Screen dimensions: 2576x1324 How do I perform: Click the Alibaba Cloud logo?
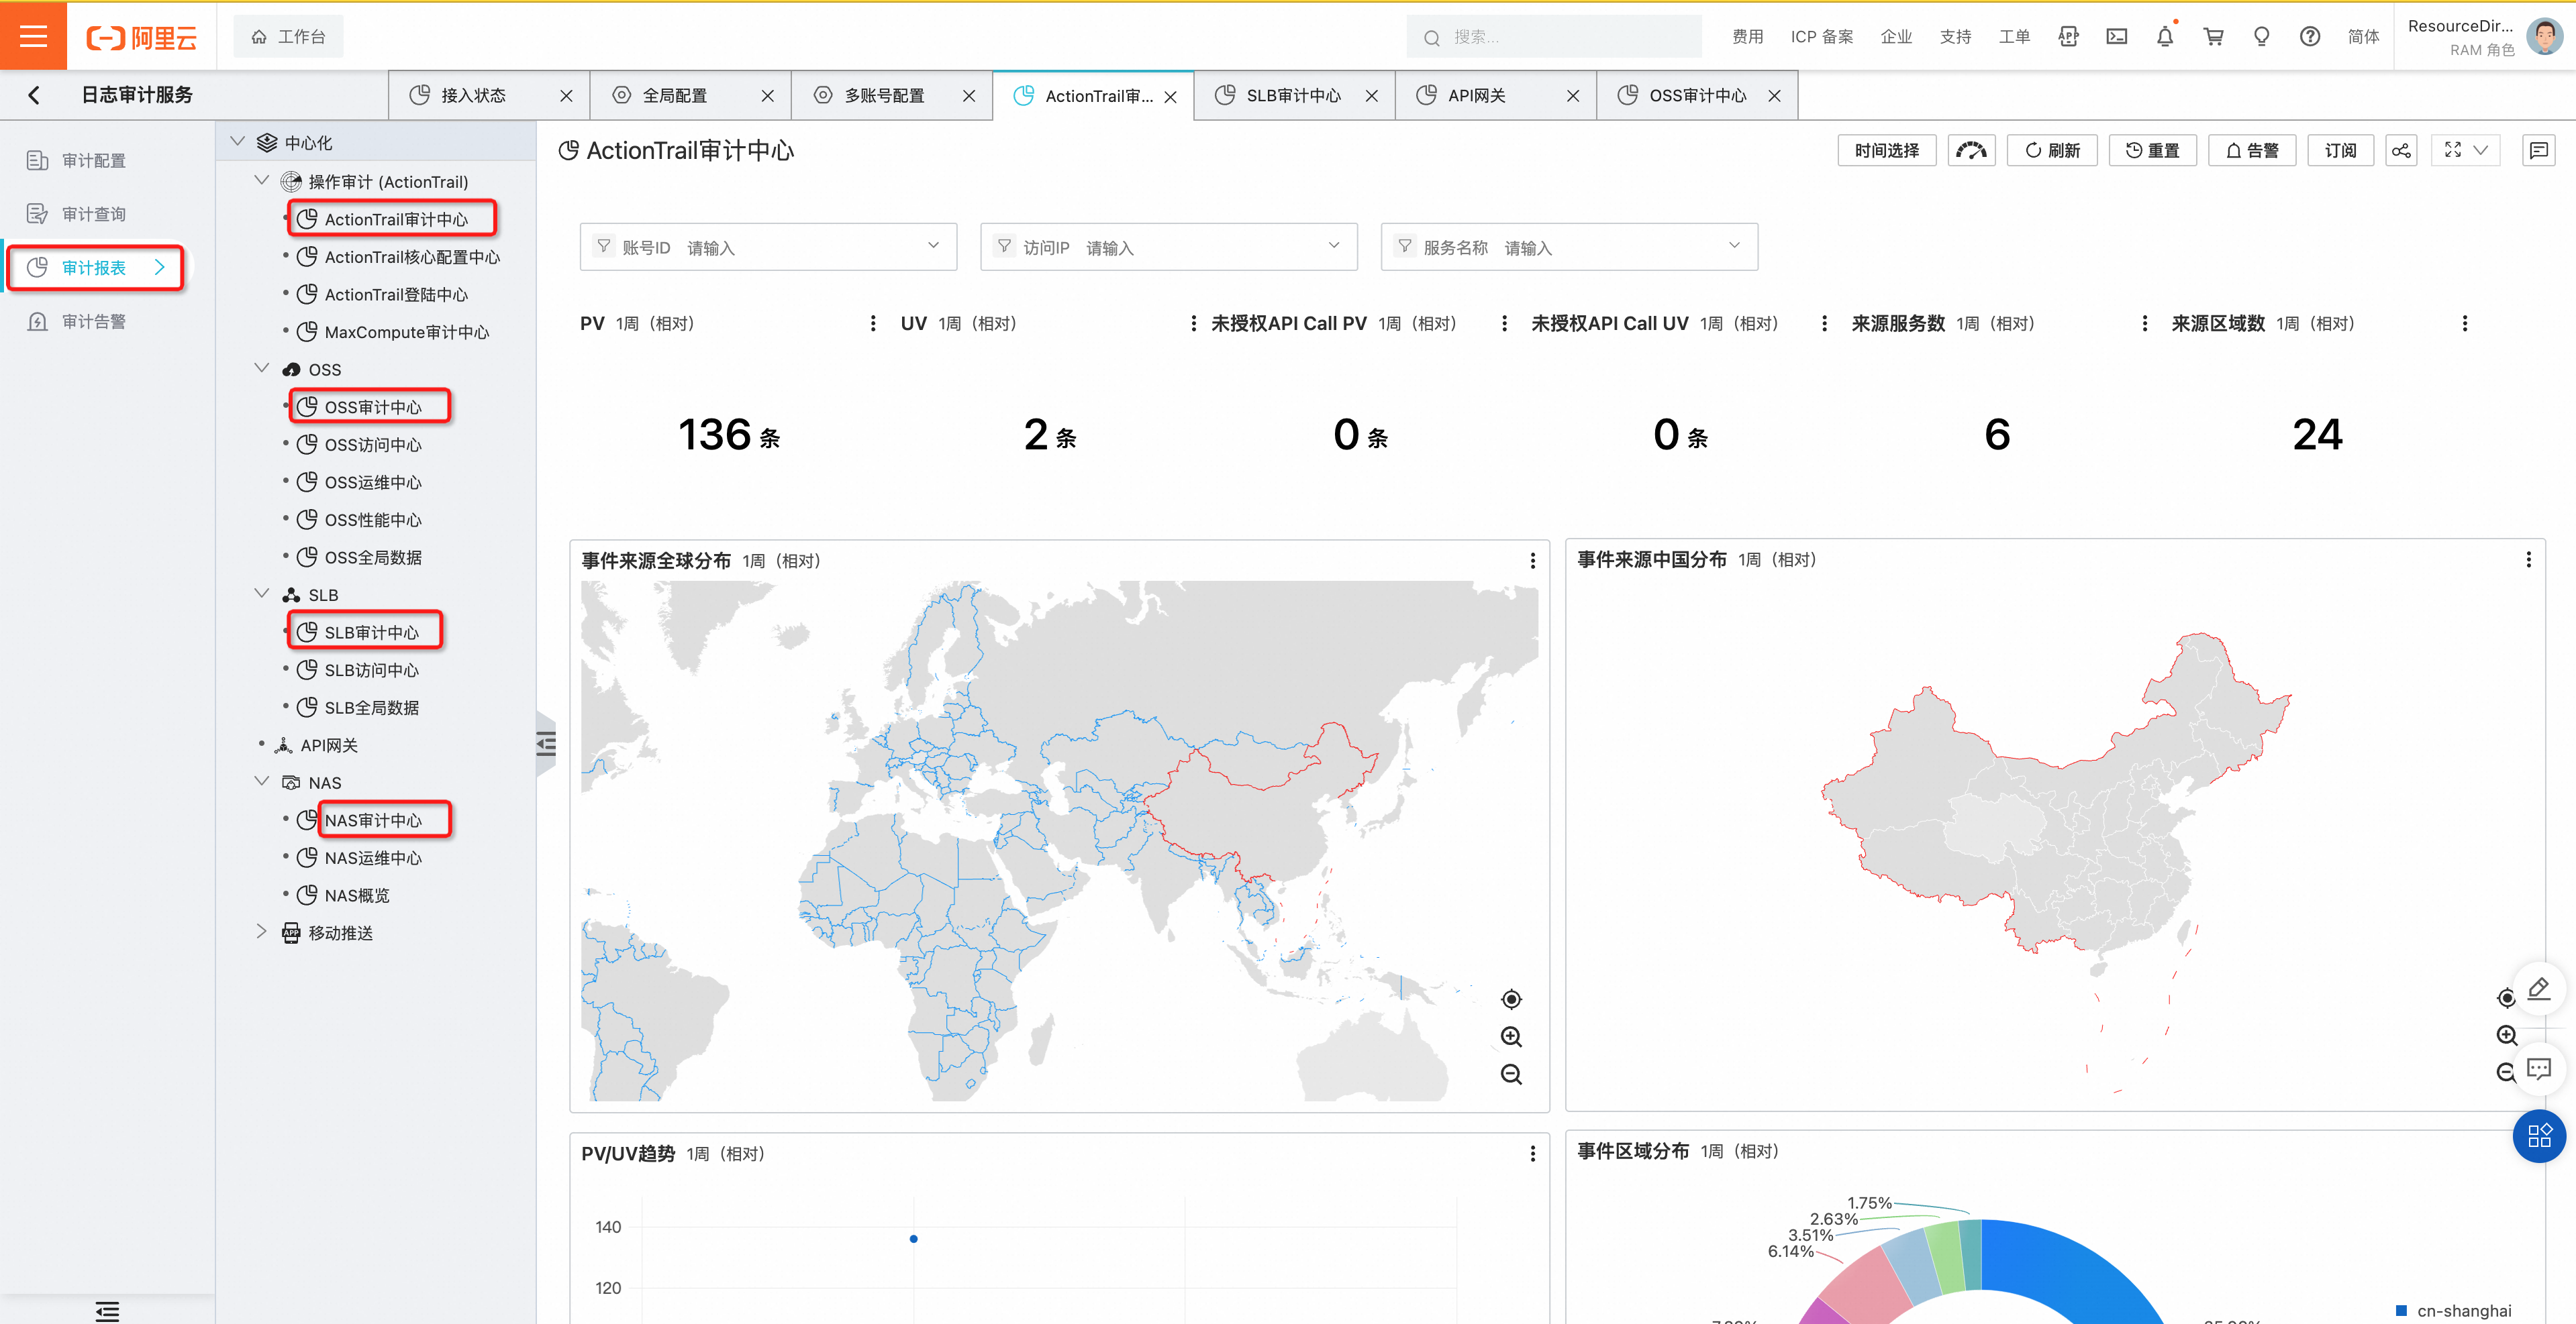click(x=141, y=37)
